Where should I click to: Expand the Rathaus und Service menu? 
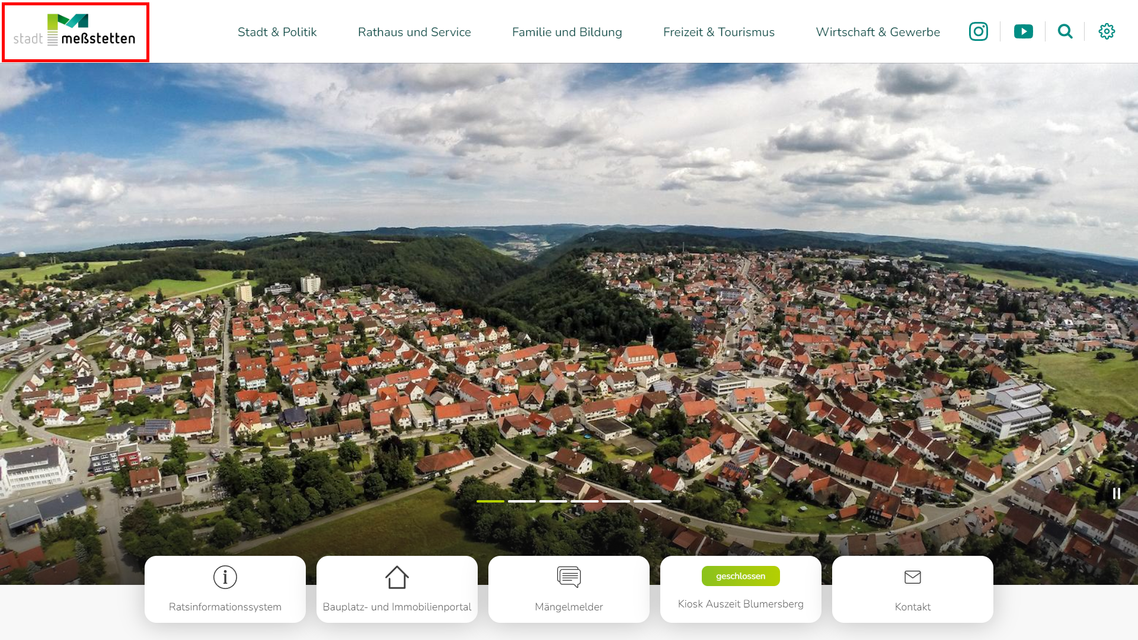pyautogui.click(x=414, y=32)
